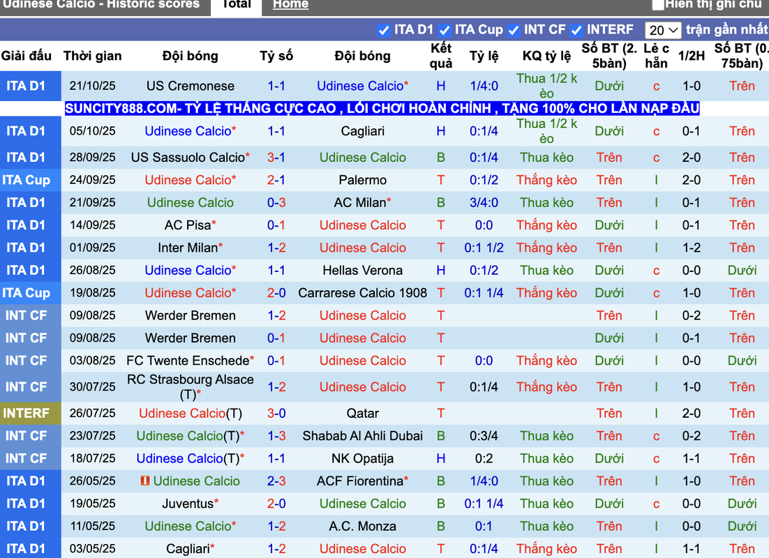Viewport: 769px width, 558px height.
Task: Click the Udinese Calcio - Historic scores title
Action: [101, 4]
